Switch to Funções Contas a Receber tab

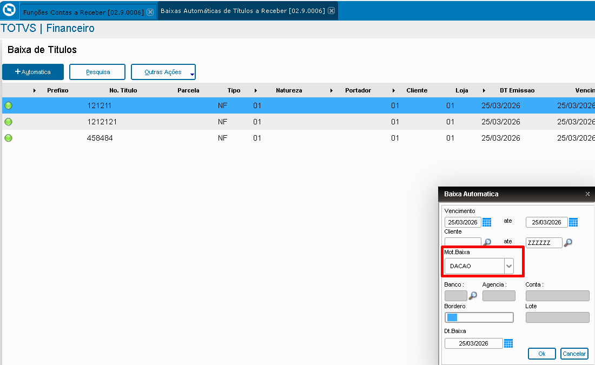coord(83,12)
